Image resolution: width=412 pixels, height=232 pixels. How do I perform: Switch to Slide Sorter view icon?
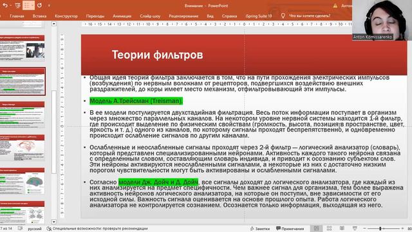329,228
